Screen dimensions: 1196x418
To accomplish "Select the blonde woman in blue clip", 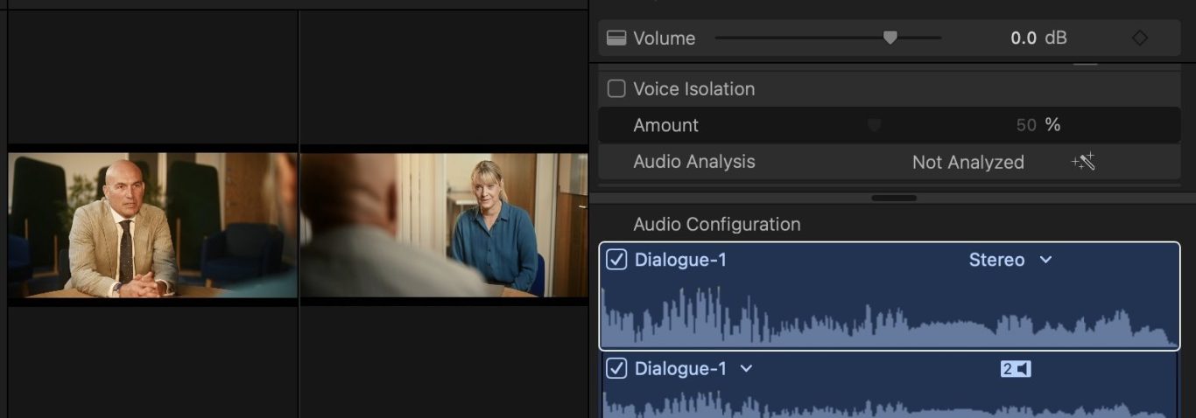I will click(x=444, y=226).
